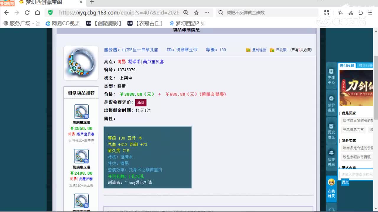The width and height of the screenshot is (378, 212).
Task: Open the browser home page
Action: pyautogui.click(x=38, y=13)
